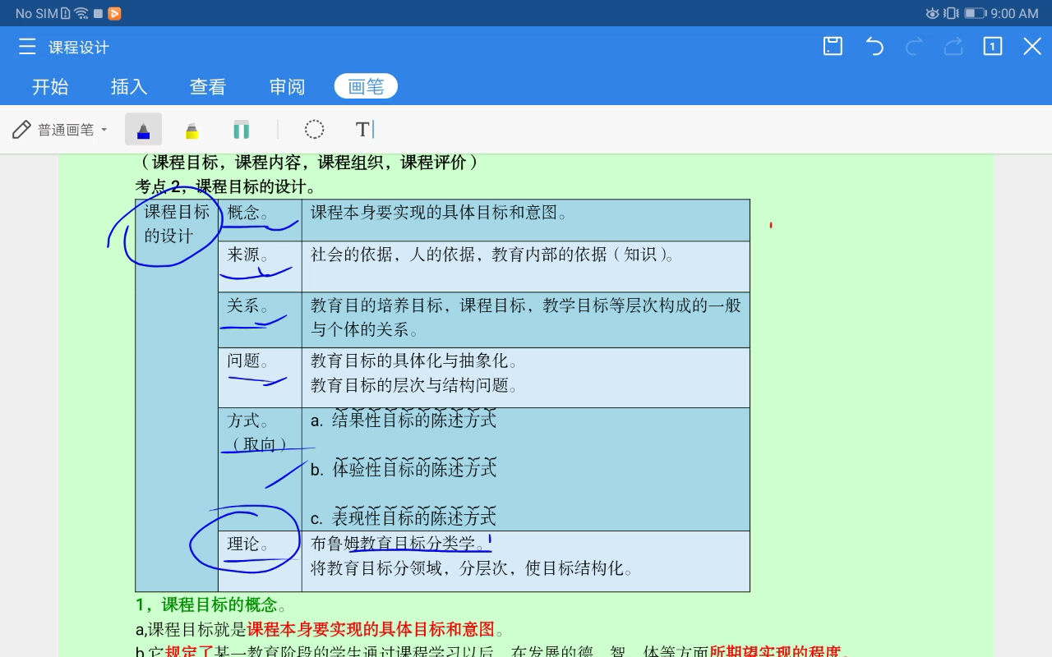Save the document with the save icon
The width and height of the screenshot is (1052, 657).
click(833, 47)
